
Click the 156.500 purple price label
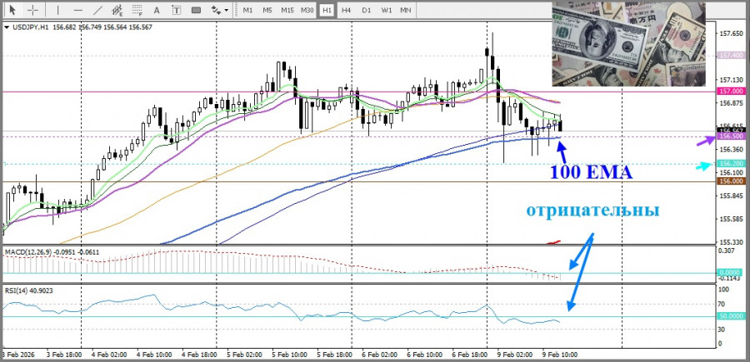point(730,136)
